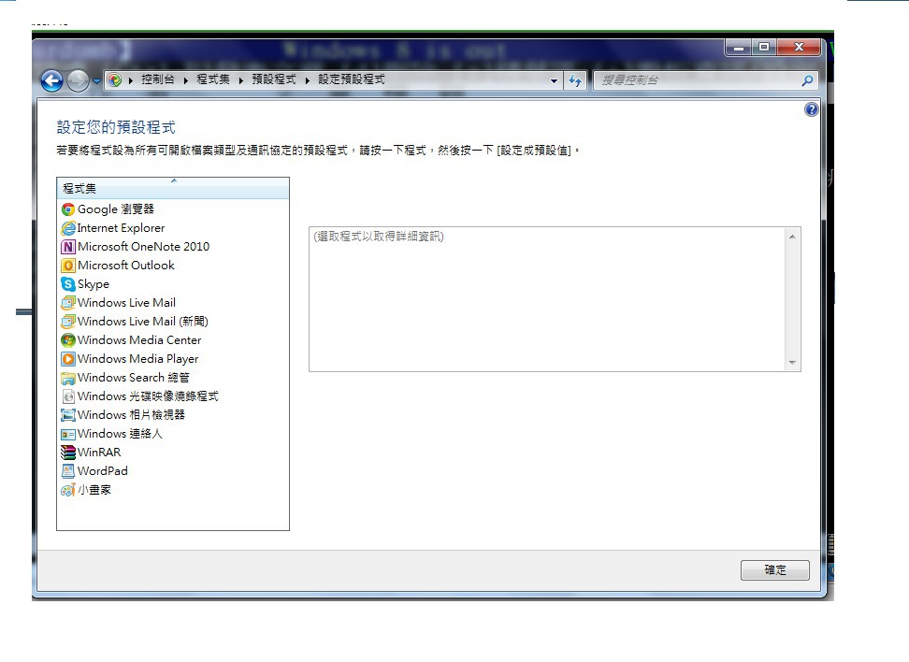Image resolution: width=909 pixels, height=662 pixels.
Task: Sort list by 程式集 column header
Action: coord(173,188)
